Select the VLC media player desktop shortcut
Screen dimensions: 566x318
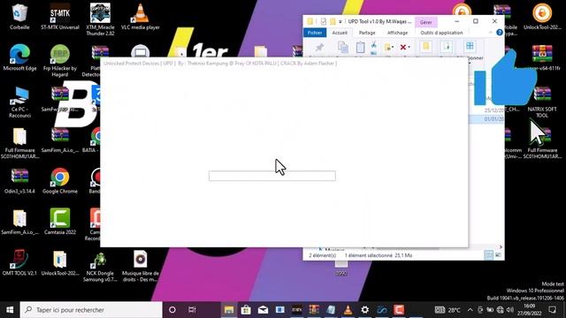141,17
